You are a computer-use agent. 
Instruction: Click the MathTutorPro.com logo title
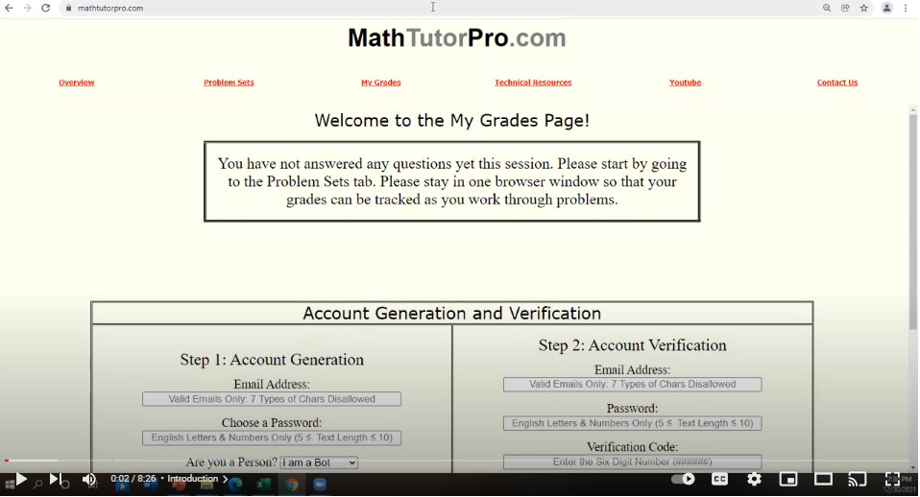coord(456,38)
